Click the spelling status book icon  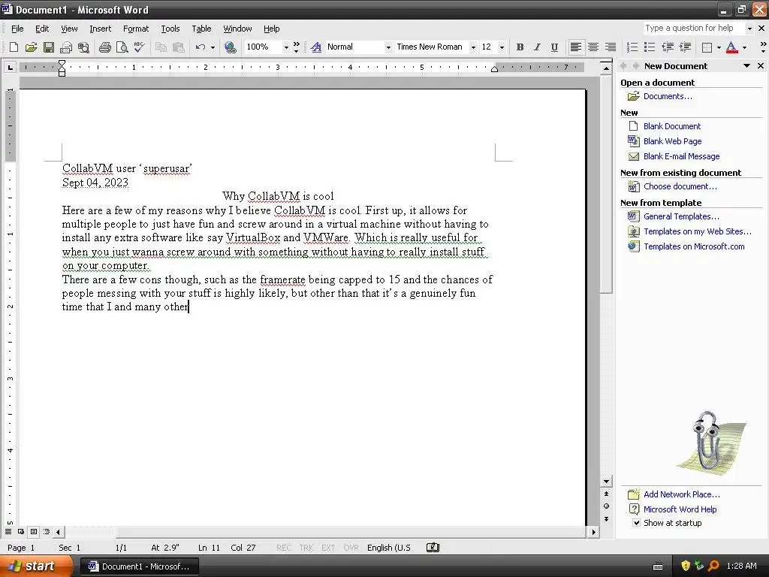click(433, 548)
